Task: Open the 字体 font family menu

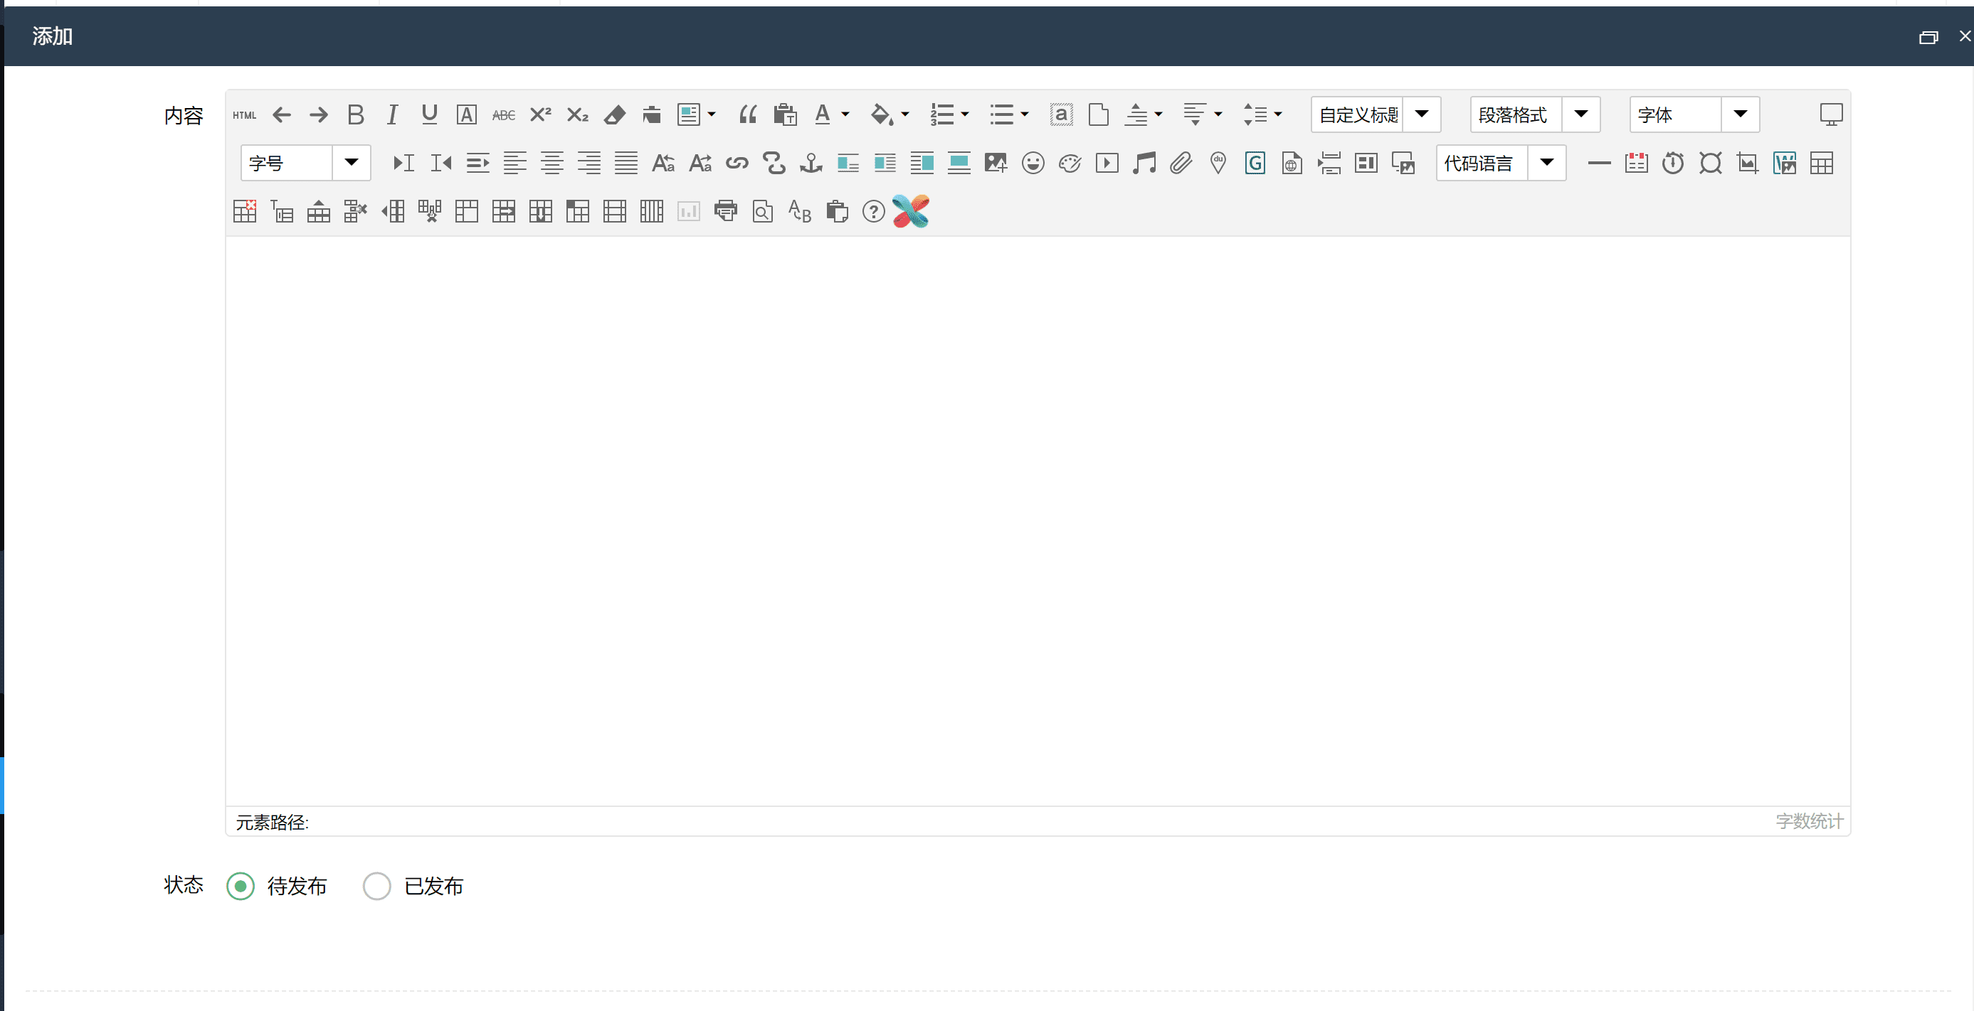Action: [x=1739, y=114]
